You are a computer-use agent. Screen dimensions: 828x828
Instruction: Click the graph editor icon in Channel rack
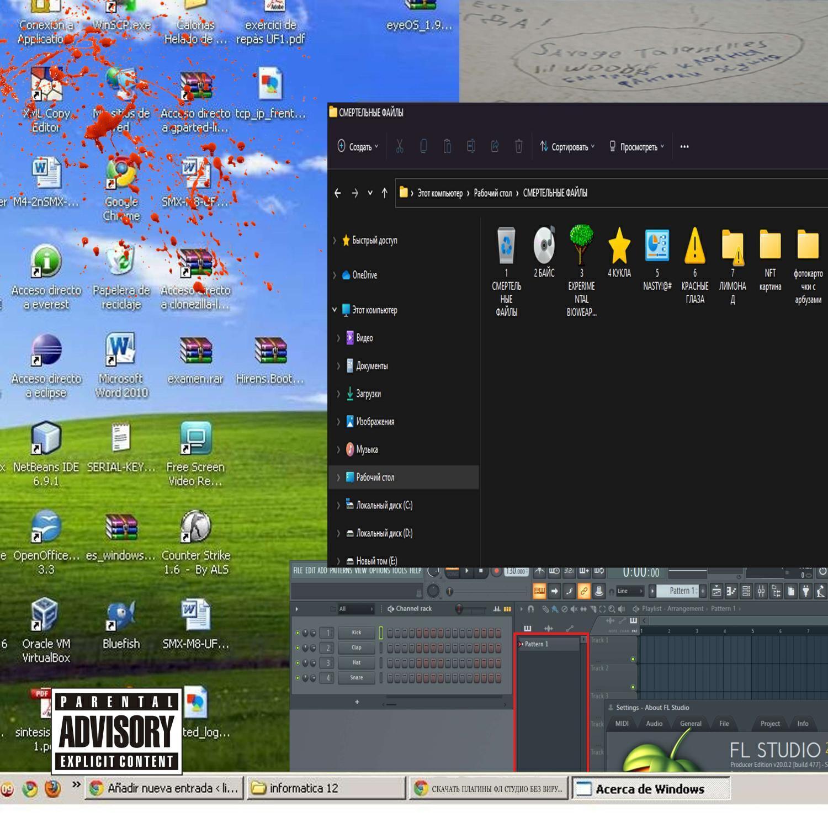tap(497, 609)
